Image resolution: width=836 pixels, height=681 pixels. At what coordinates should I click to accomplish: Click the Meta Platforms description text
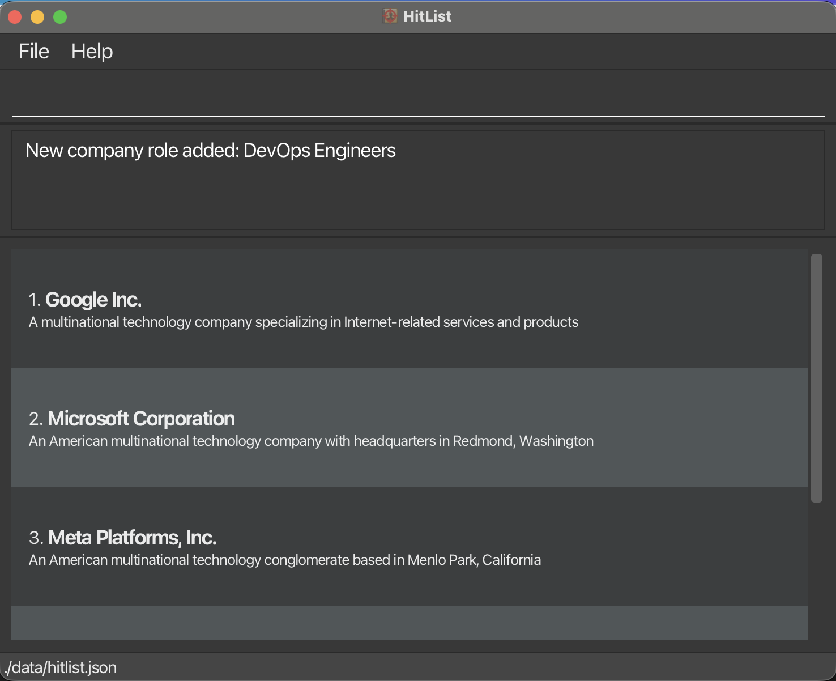pyautogui.click(x=284, y=560)
